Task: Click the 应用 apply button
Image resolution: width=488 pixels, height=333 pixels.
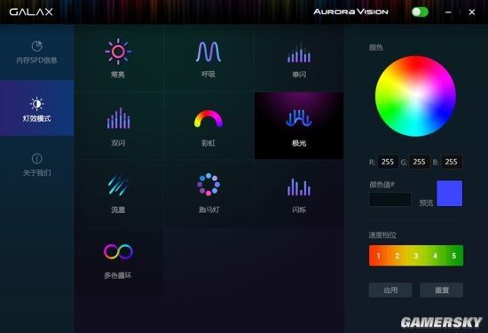Action: (390, 290)
